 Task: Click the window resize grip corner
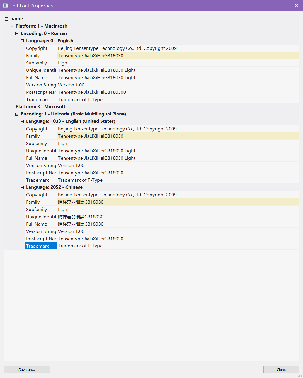(x=300, y=375)
